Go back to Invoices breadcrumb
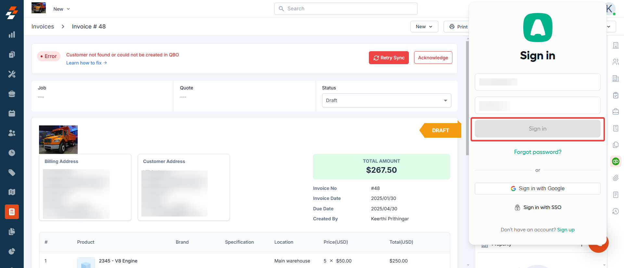 [x=43, y=27]
